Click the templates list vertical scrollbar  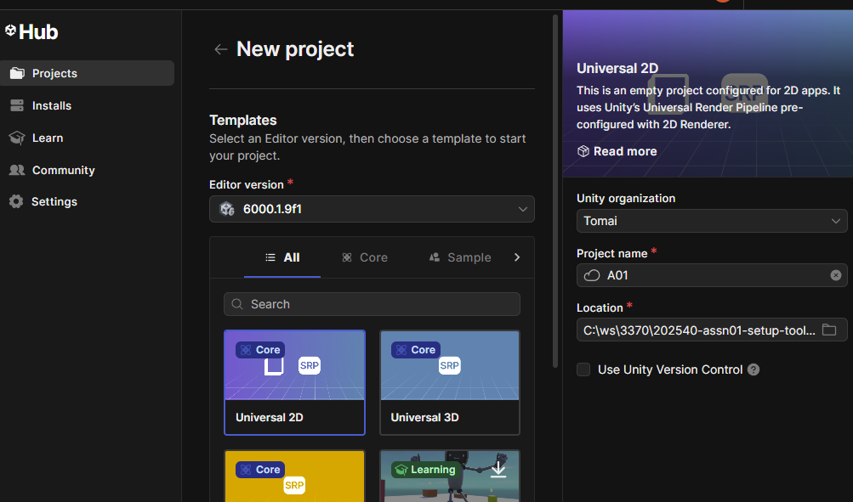tap(554, 190)
